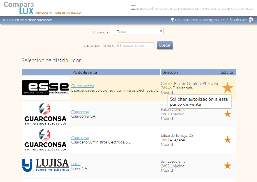The image size is (257, 182).
Task: Click the 3 artículos text
Action: coord(238,20)
